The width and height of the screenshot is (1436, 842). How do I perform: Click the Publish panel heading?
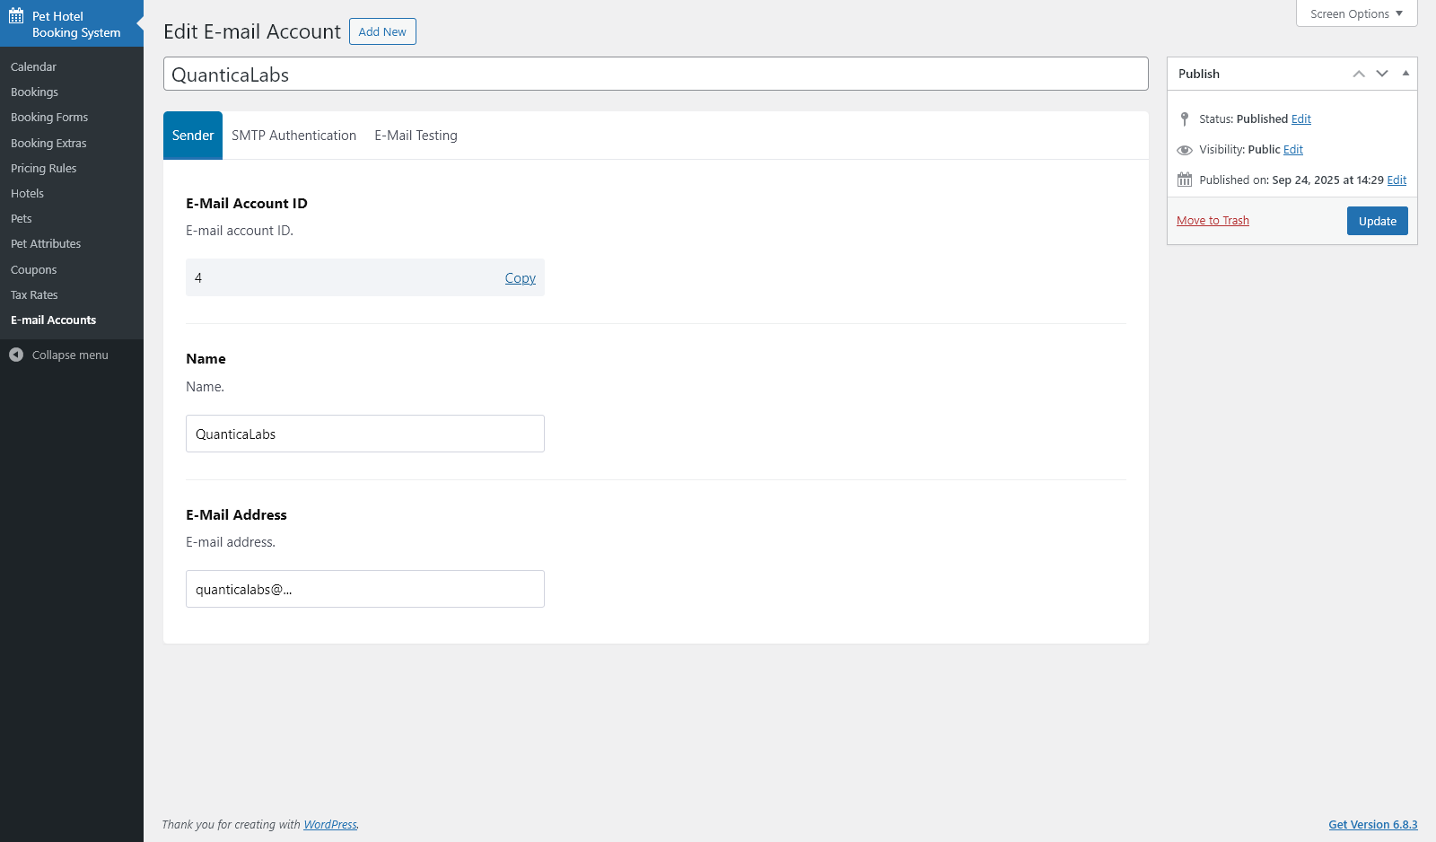click(x=1199, y=74)
